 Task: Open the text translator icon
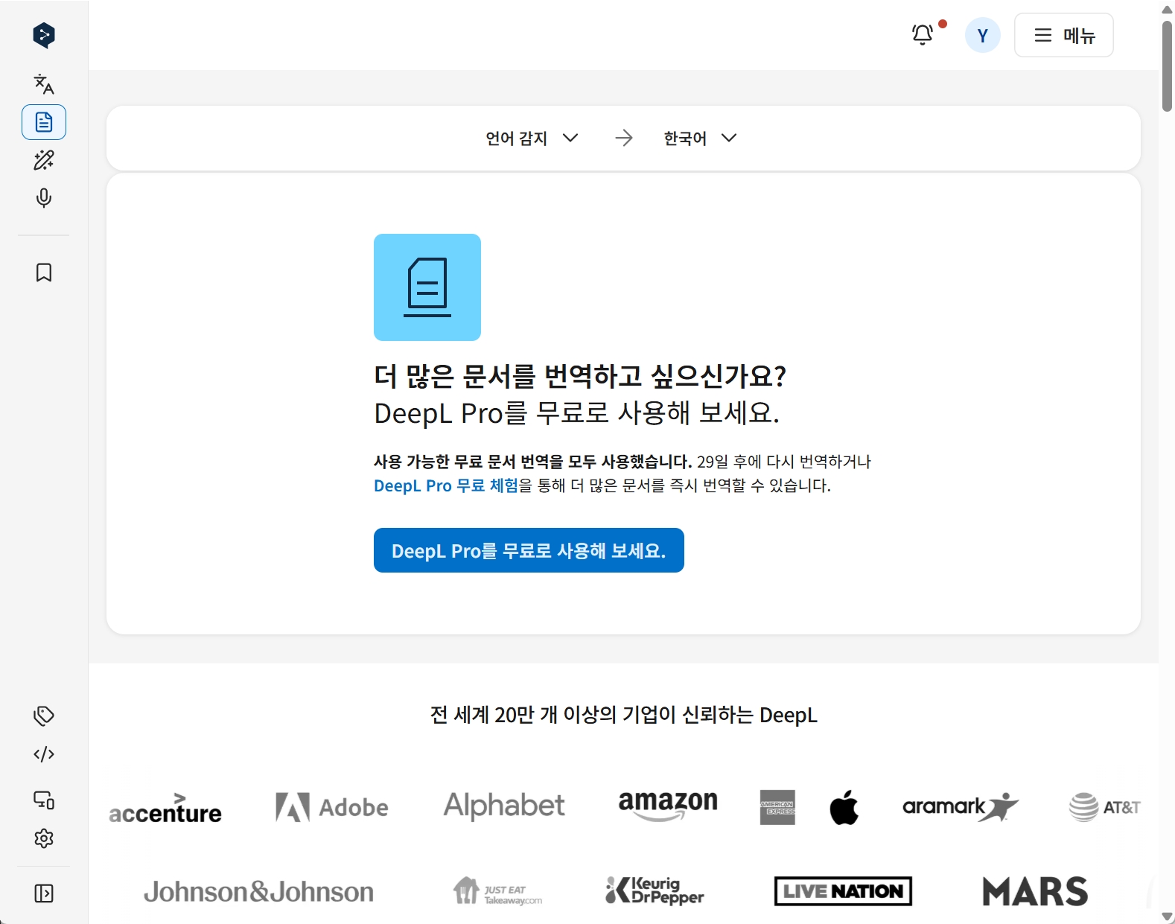coord(44,84)
